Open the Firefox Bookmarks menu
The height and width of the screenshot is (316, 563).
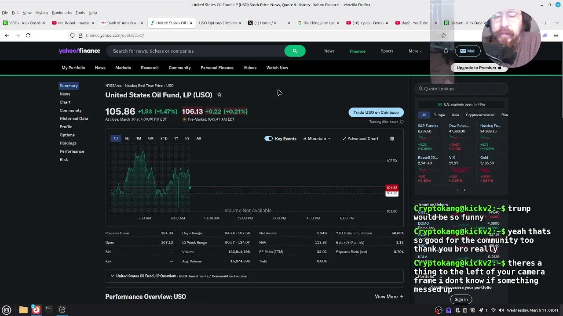click(x=62, y=13)
